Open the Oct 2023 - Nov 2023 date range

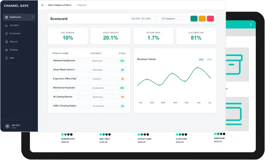(x=144, y=19)
